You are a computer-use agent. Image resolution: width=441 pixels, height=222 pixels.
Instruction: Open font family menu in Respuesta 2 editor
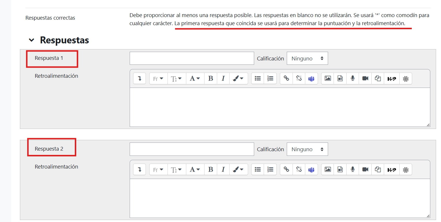click(x=159, y=169)
